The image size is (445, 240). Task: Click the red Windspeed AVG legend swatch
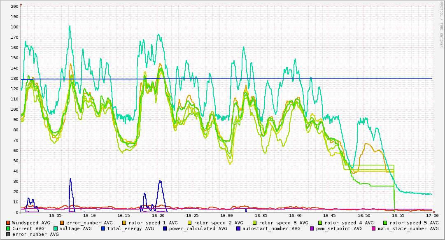(x=8, y=223)
